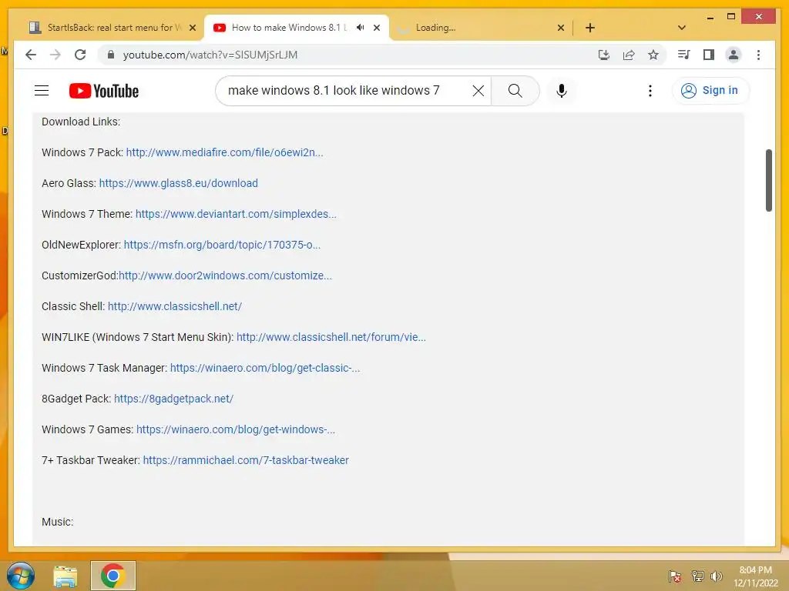This screenshot has width=789, height=591.
Task: Click the 'Download Links:' text
Action: click(81, 122)
